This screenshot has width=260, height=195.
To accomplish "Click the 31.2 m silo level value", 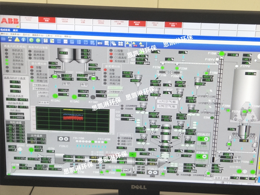I will click(x=251, y=73).
